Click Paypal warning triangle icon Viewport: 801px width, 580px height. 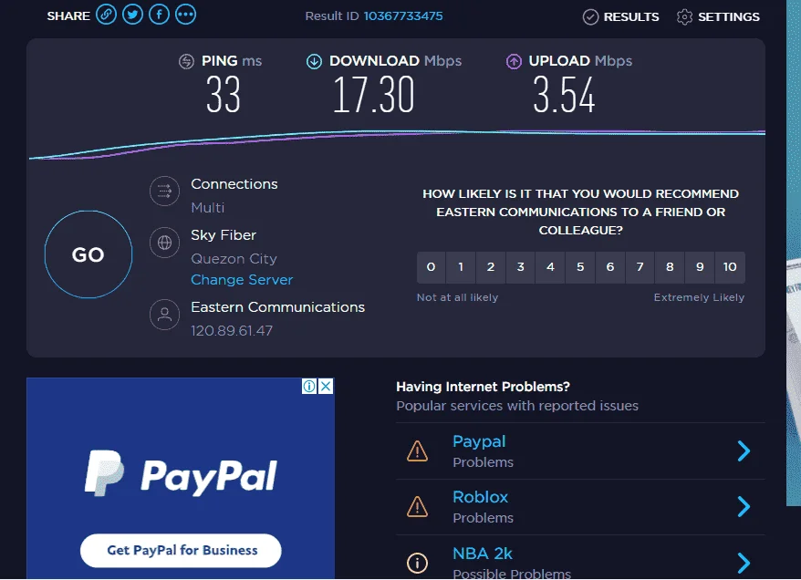pos(417,451)
